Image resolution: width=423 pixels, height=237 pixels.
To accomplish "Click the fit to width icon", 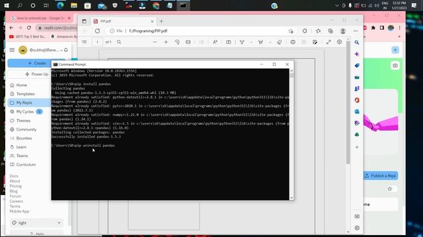I will (x=188, y=42).
